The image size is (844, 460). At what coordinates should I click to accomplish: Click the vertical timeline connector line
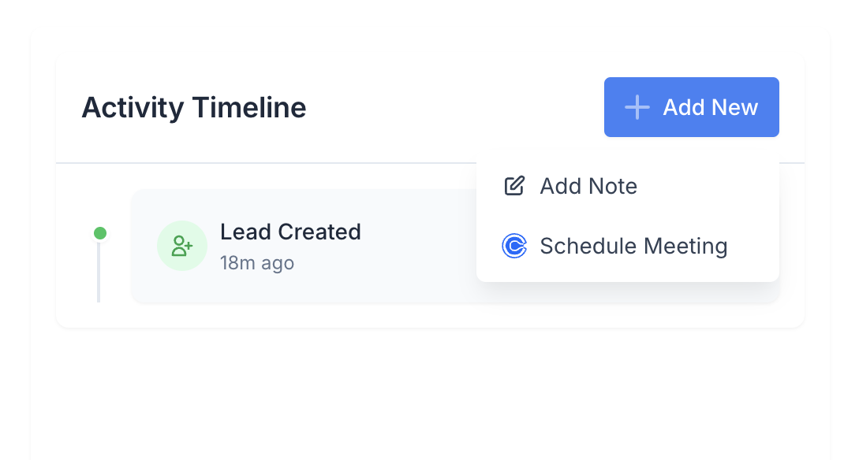99,272
